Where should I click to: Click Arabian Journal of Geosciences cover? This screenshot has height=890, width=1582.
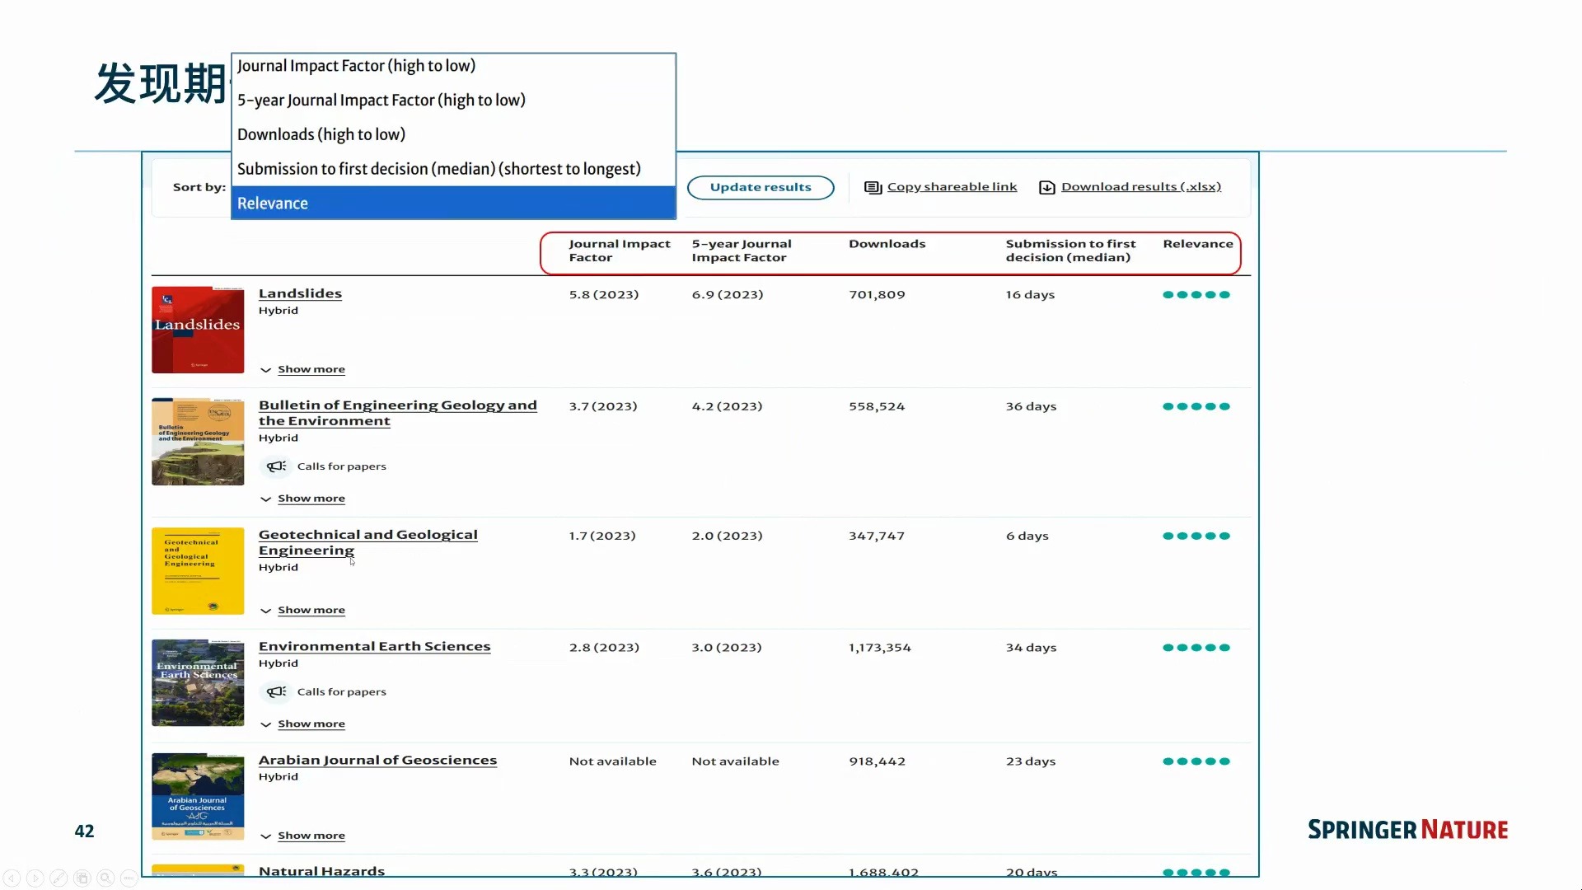[x=198, y=796]
